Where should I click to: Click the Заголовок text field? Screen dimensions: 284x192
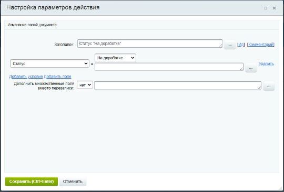[150, 44]
